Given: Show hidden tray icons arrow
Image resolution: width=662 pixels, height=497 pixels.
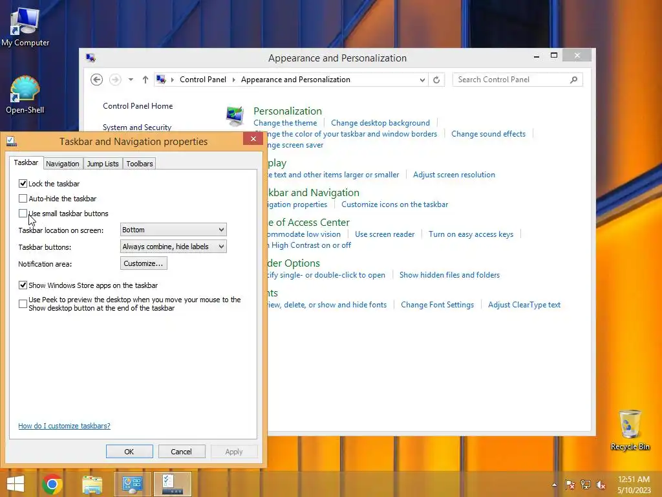Looking at the screenshot, I should pyautogui.click(x=554, y=485).
